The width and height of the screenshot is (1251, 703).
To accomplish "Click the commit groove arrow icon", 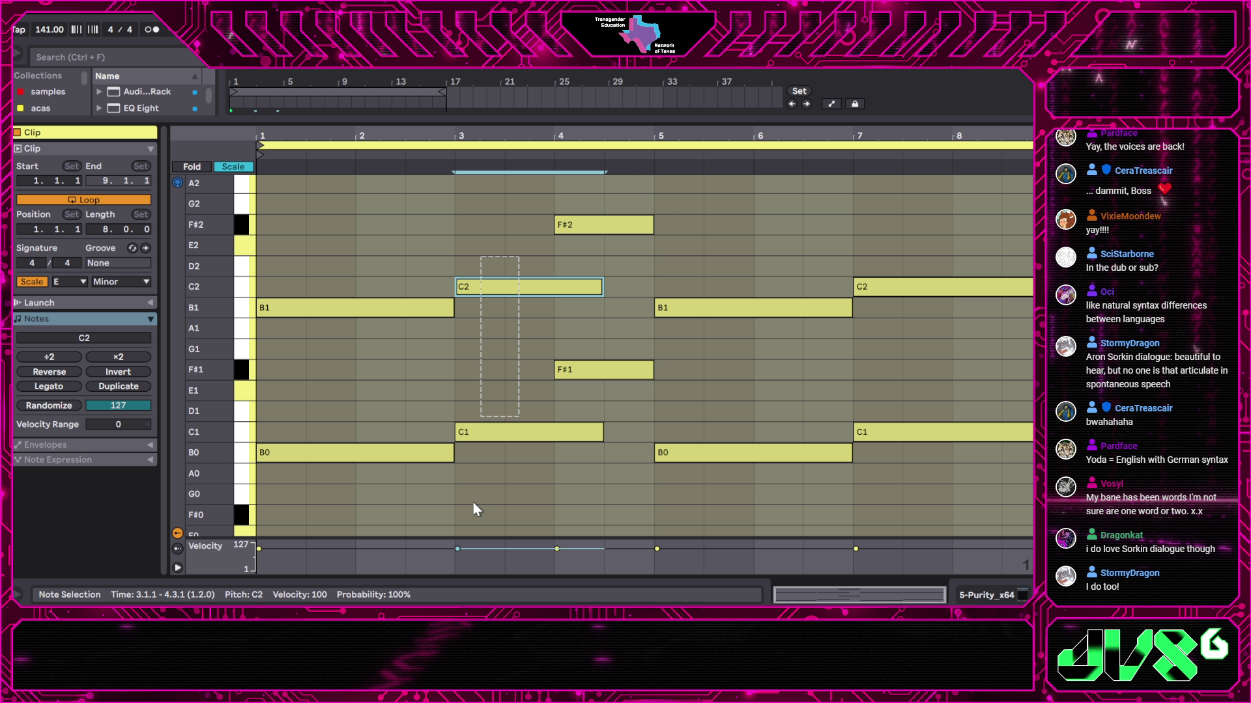I will 146,248.
